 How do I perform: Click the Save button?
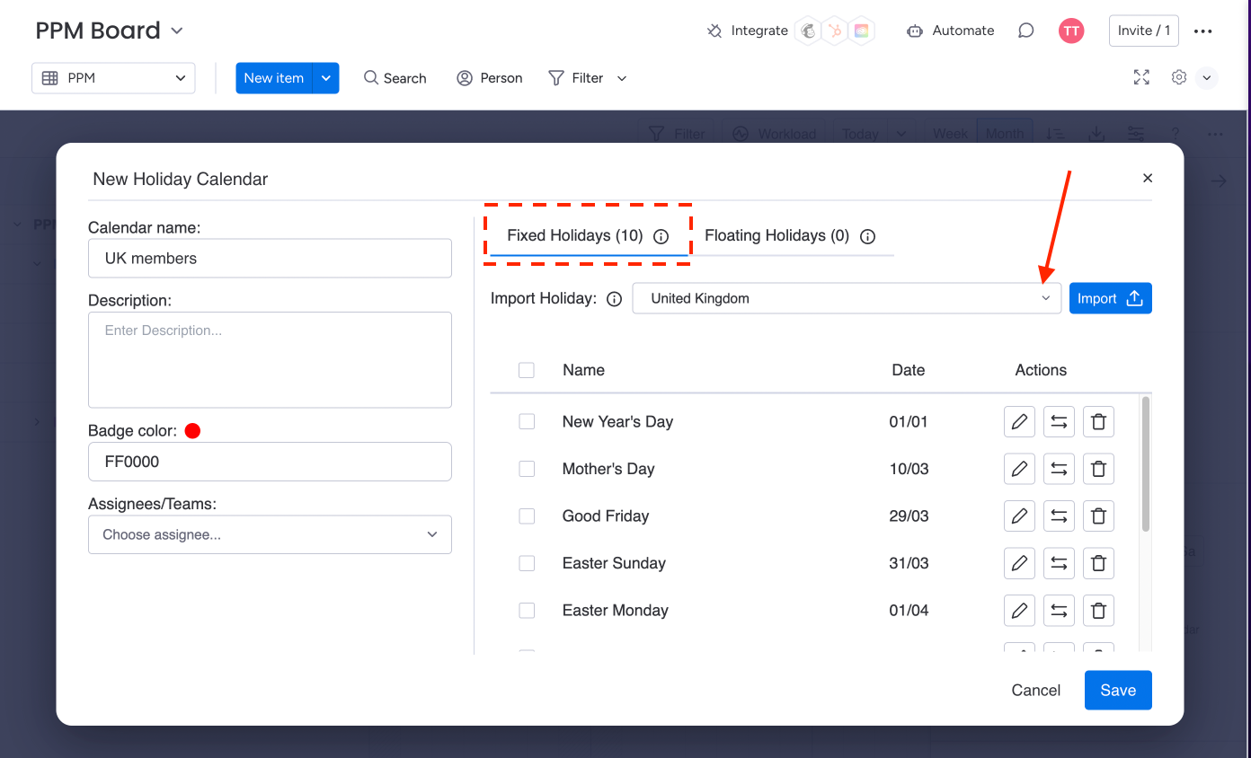[x=1118, y=690]
